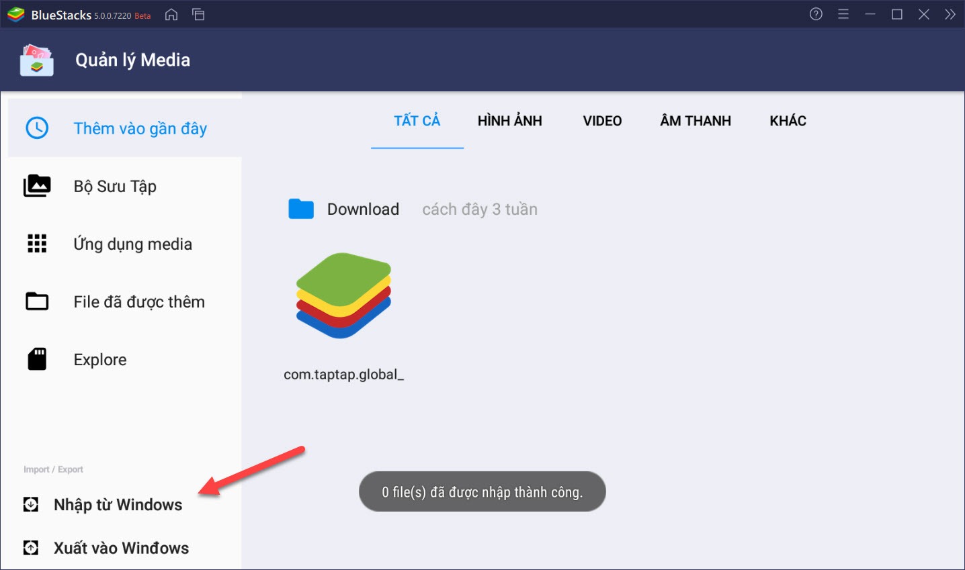The width and height of the screenshot is (965, 570).
Task: Click the blue Download folder icon
Action: coord(301,209)
